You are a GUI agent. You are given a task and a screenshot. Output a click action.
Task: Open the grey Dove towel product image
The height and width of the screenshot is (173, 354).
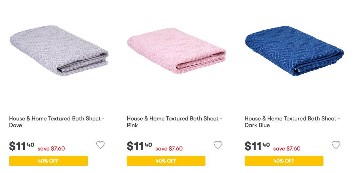(59, 51)
